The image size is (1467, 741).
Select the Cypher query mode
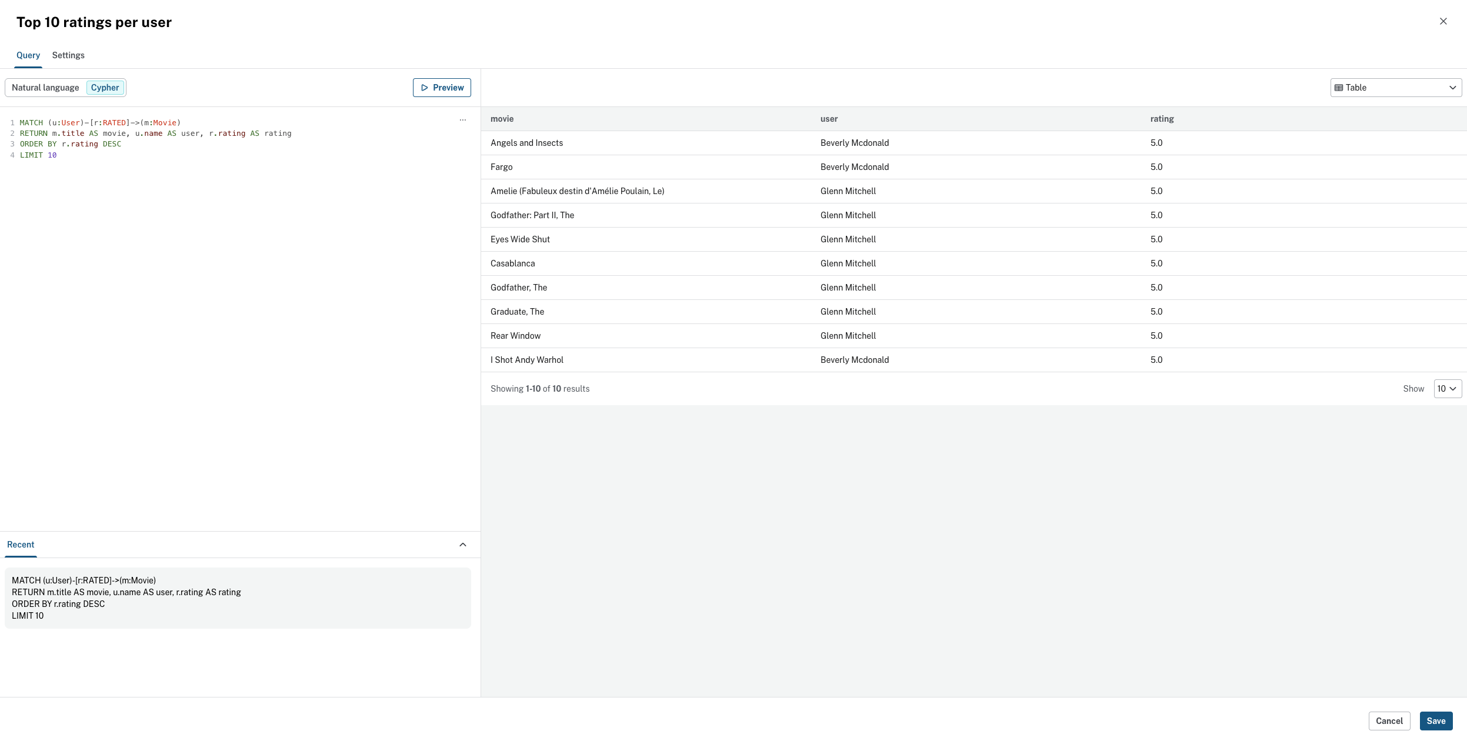105,88
